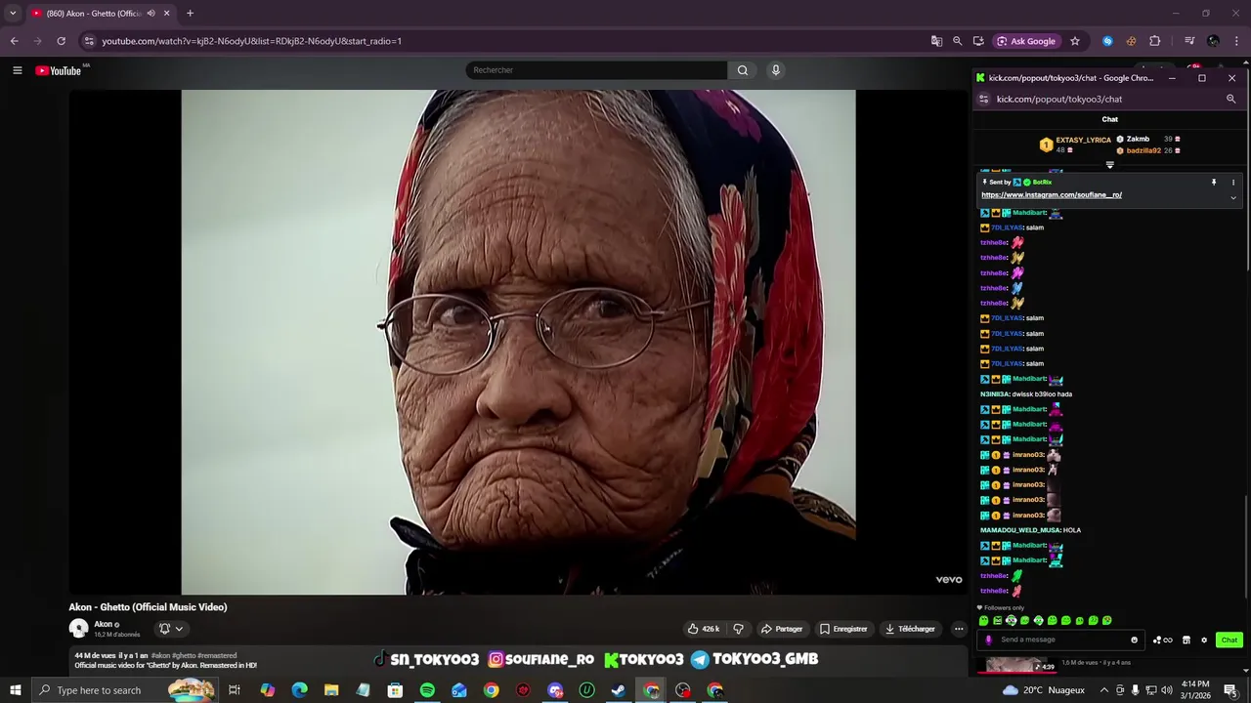Open the YouTube hamburger guide menu
Image resolution: width=1251 pixels, height=703 pixels.
[17, 70]
